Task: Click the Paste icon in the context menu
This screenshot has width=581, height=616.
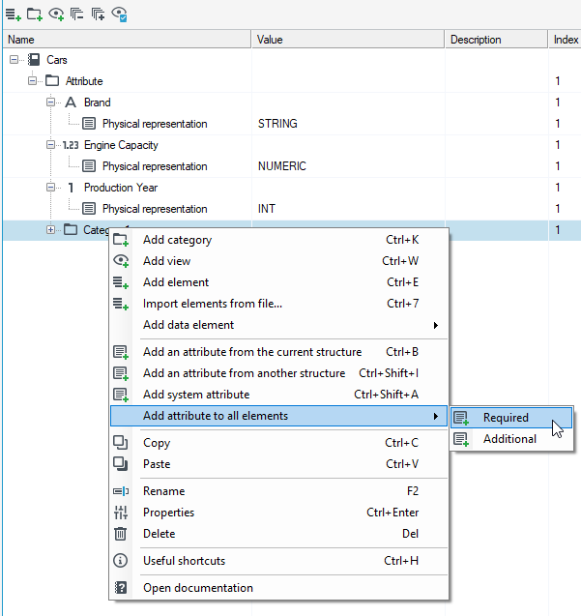Action: 120,463
